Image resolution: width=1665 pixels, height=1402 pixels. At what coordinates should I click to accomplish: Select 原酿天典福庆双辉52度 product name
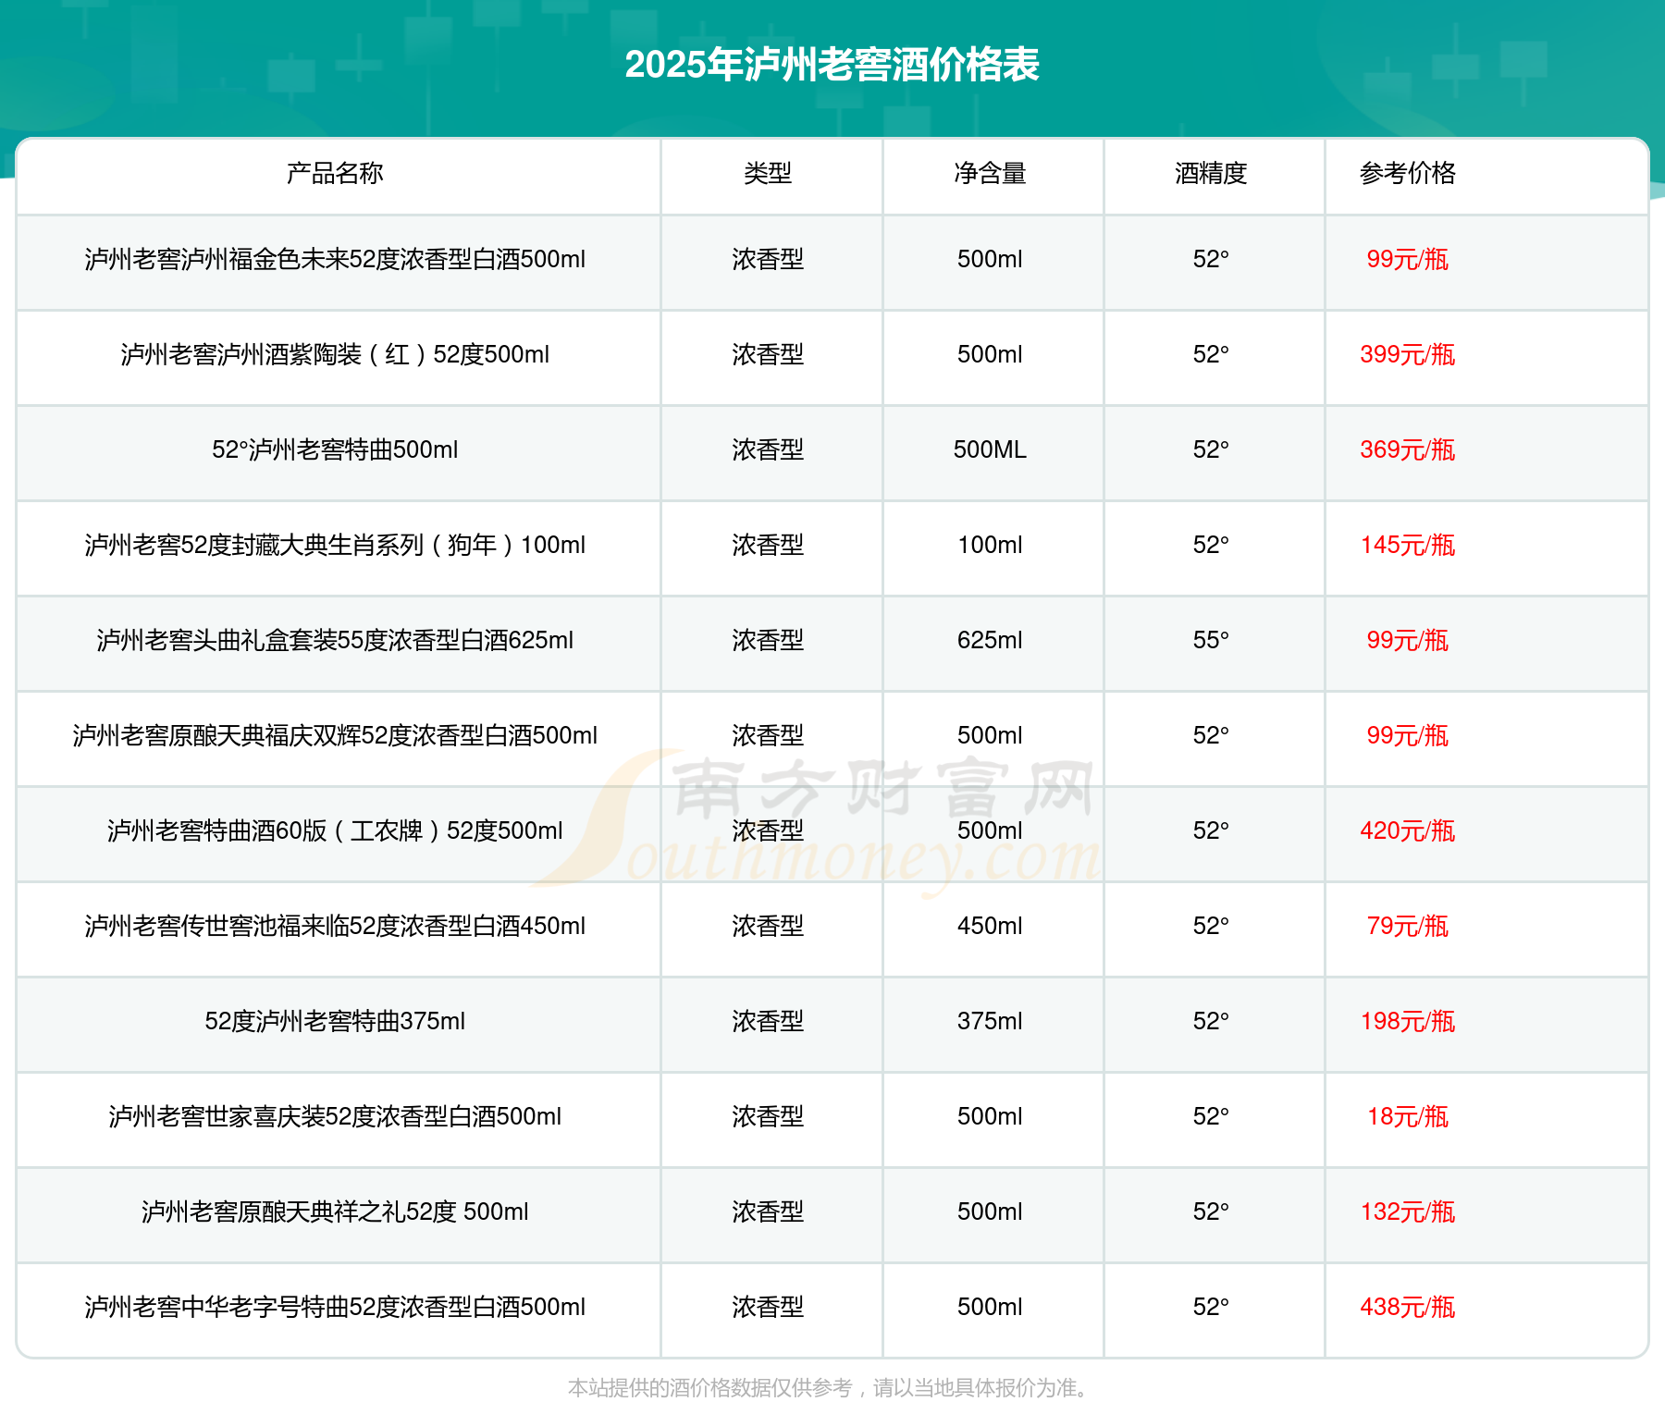tap(335, 736)
